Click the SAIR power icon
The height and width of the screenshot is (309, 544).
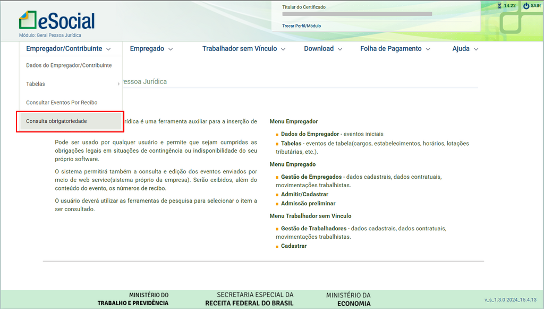[526, 6]
